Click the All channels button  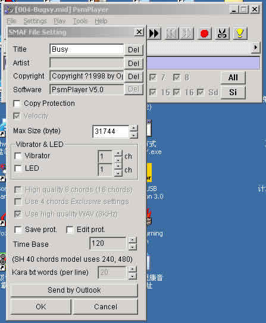(233, 78)
